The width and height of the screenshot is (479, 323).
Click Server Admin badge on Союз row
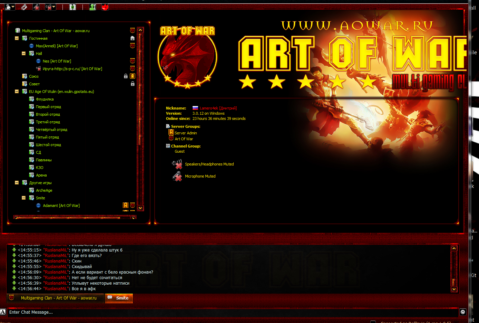(133, 76)
